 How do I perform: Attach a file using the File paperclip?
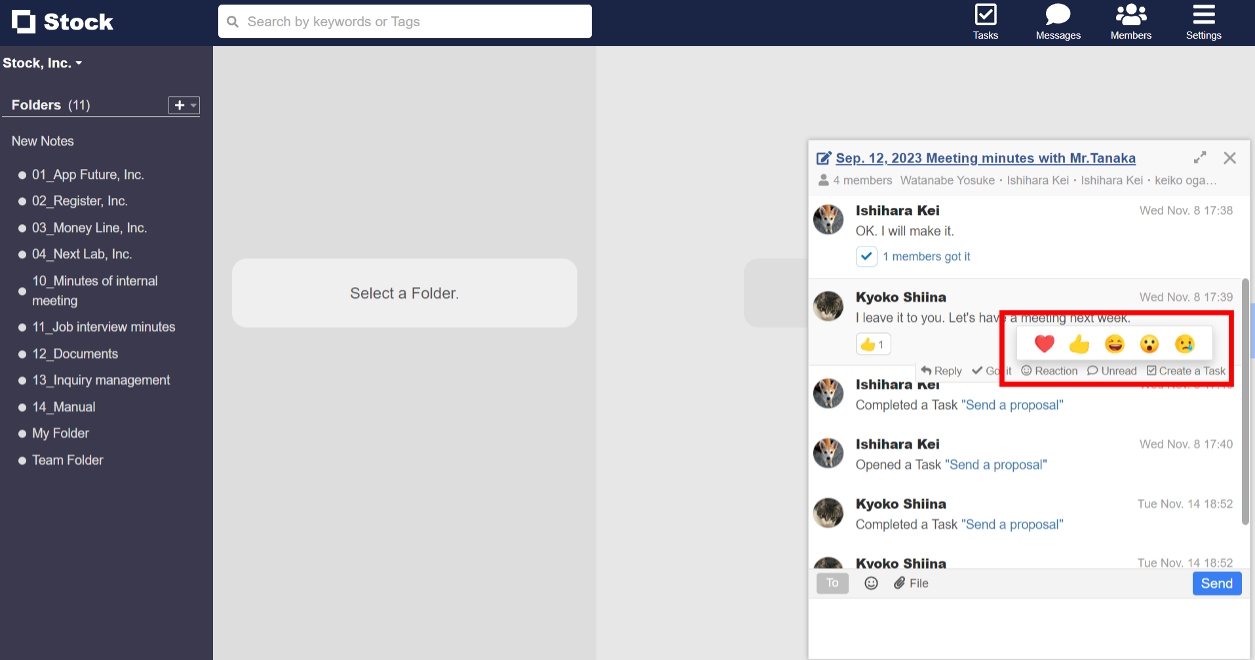click(x=911, y=583)
